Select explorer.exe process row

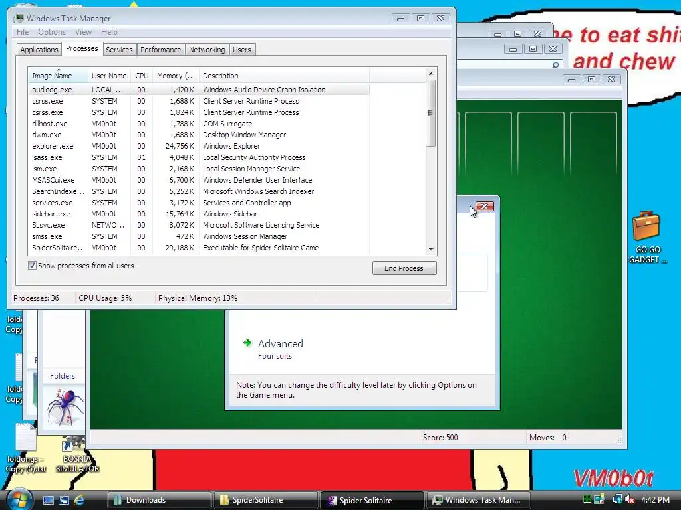(x=199, y=146)
